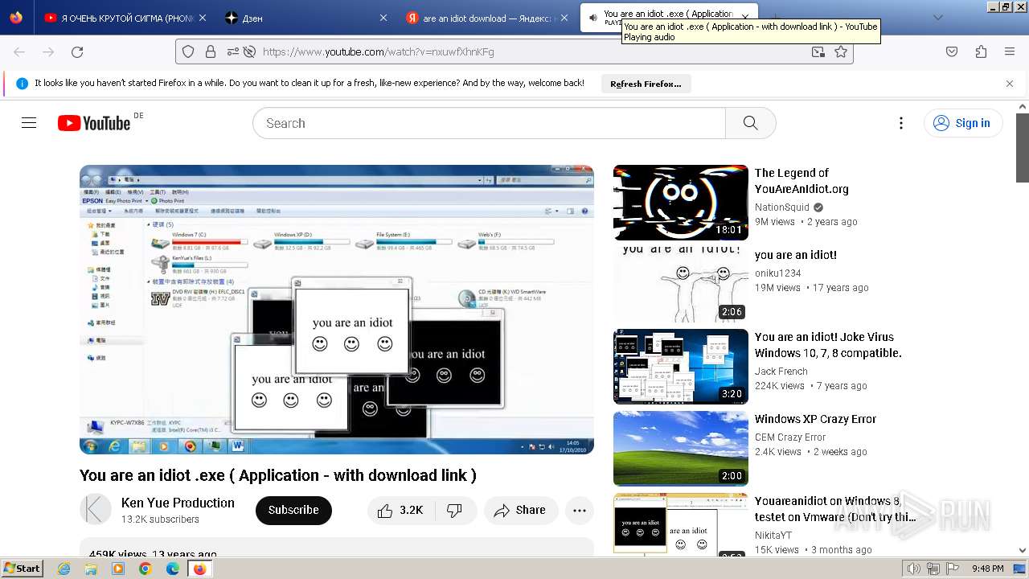Screen dimensions: 1029x579
Task: Focus the YouTube search field
Action: pyautogui.click(x=489, y=123)
